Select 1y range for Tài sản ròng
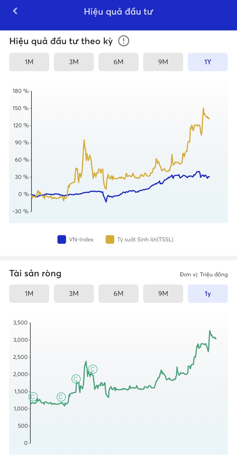 coord(208,294)
